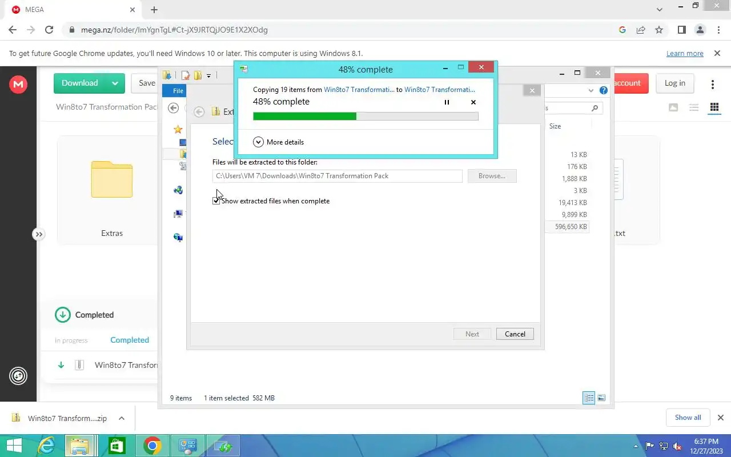Click Show all downloads button
This screenshot has height=457, width=731.
[688, 418]
